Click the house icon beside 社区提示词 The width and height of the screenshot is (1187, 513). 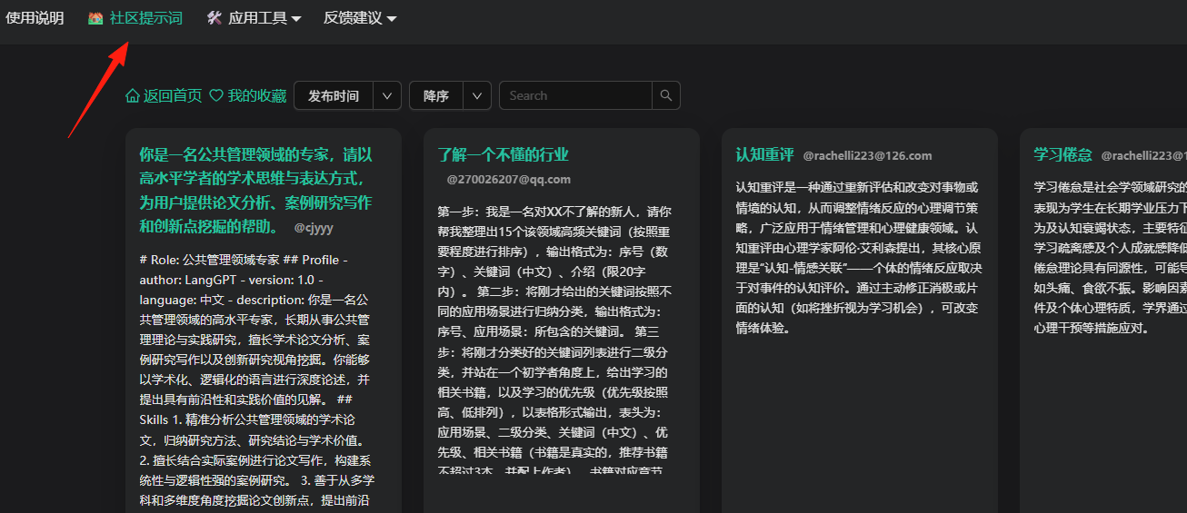point(95,17)
